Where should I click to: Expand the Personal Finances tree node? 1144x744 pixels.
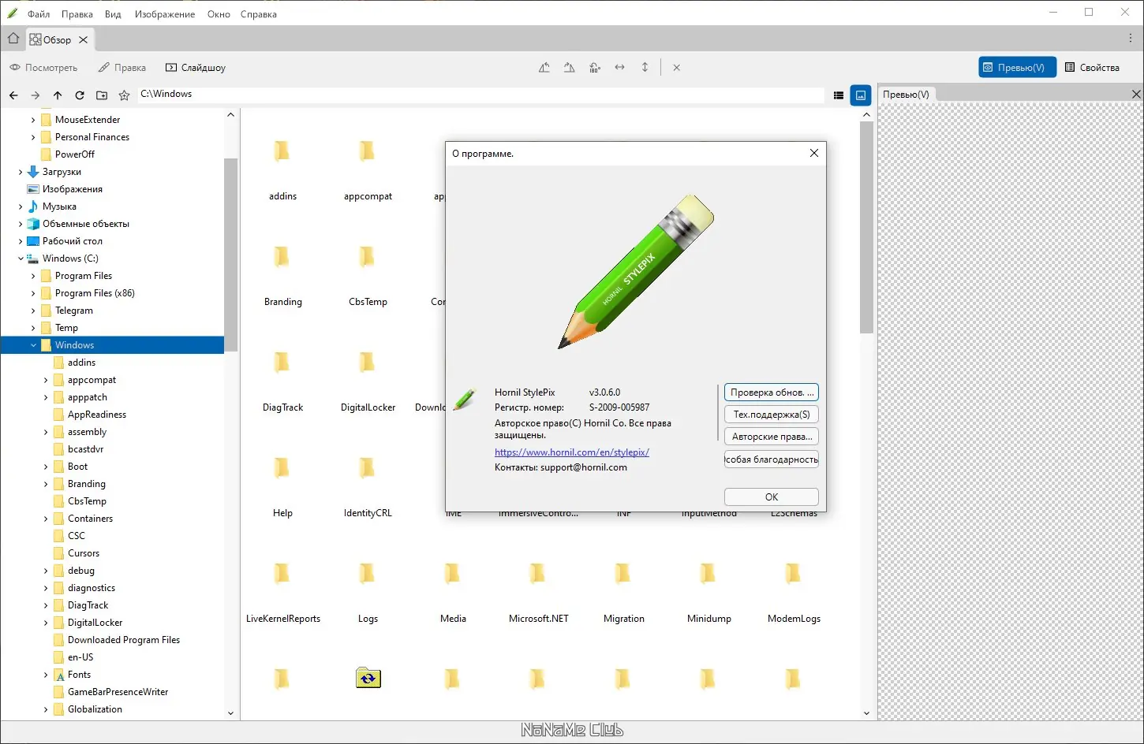point(33,137)
